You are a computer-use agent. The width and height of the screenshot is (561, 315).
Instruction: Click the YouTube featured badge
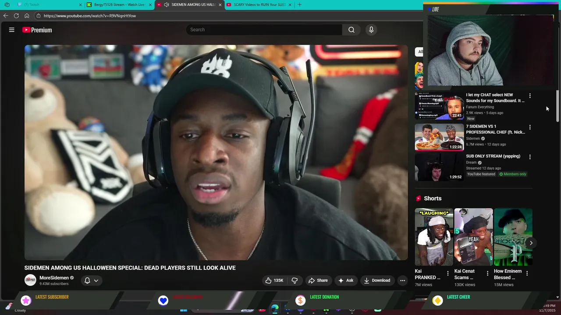(481, 174)
